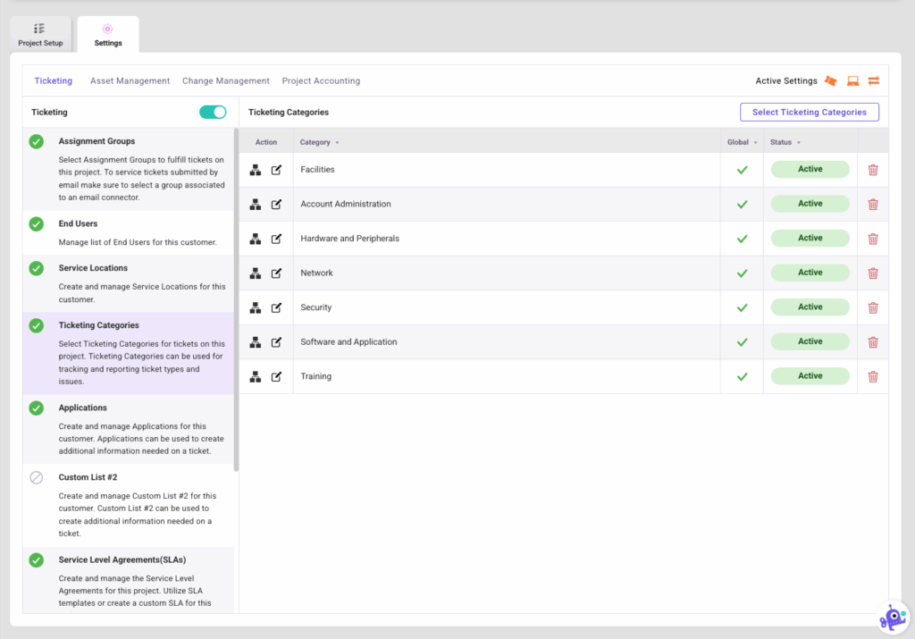Switch to the Asset Management tab

click(x=130, y=80)
